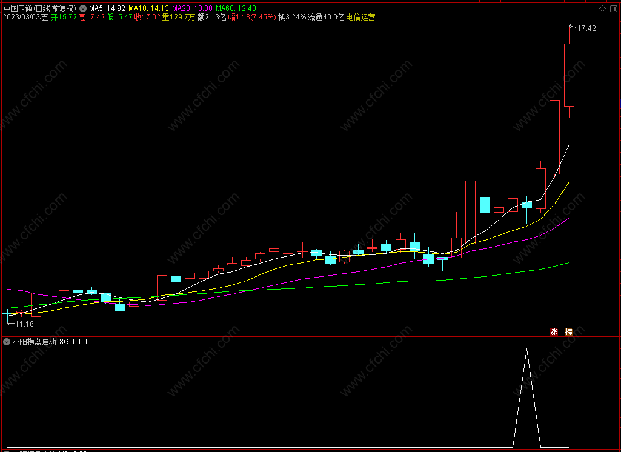
Task: Select the MA5: 14.92 label
Action: point(107,8)
